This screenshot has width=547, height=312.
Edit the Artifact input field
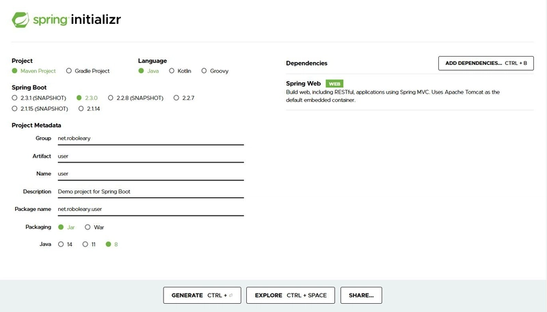pyautogui.click(x=150, y=156)
